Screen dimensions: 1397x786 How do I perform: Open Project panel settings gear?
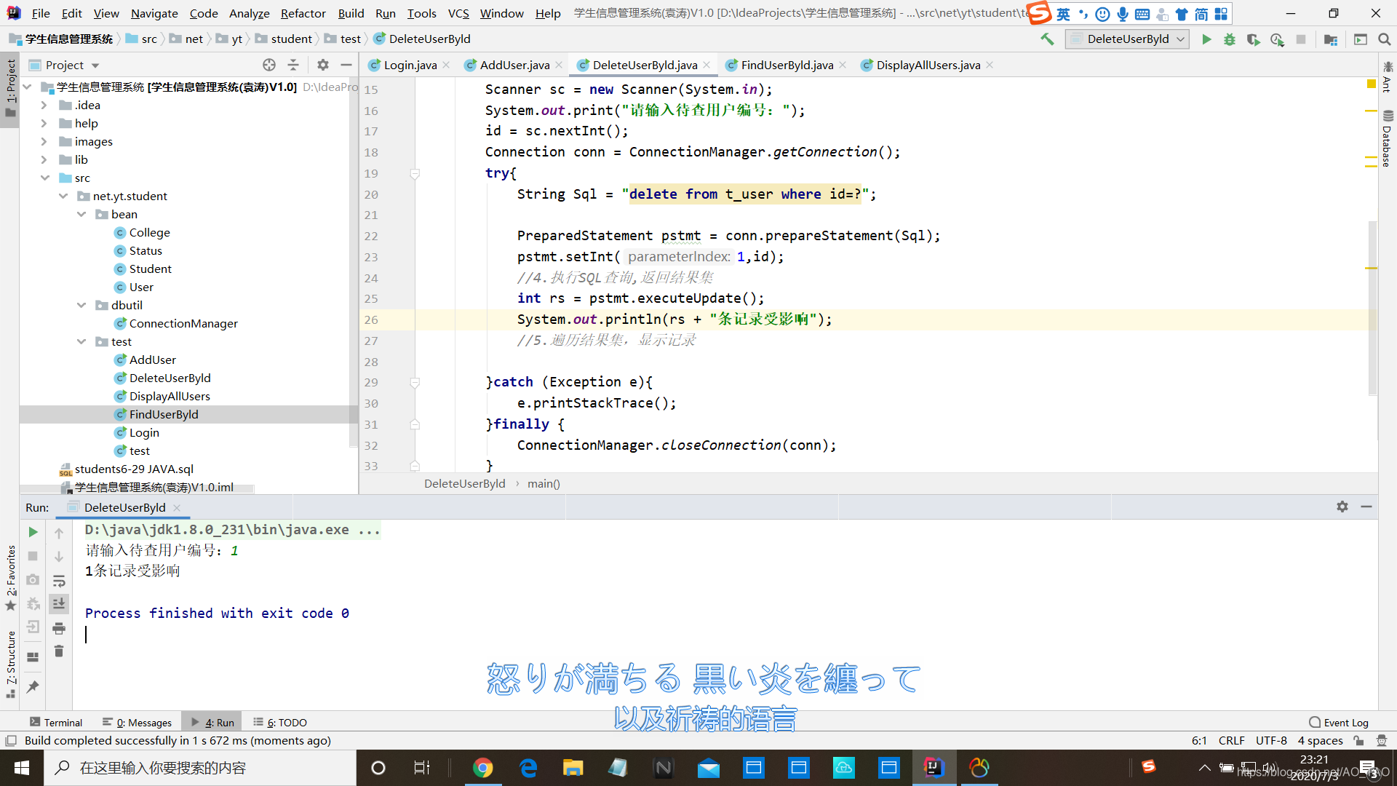pos(323,65)
